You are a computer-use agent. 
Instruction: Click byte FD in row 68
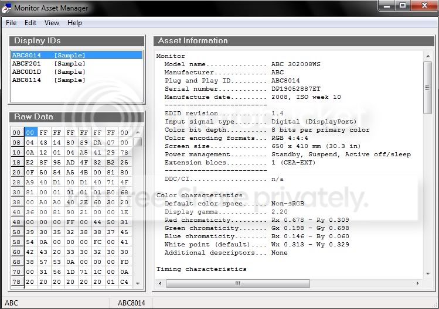point(124,262)
